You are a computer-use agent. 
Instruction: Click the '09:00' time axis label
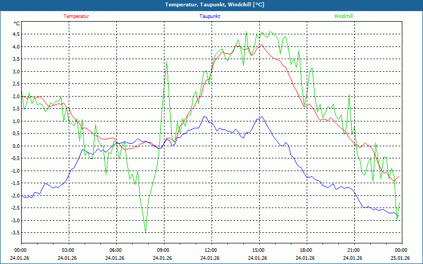[163, 250]
